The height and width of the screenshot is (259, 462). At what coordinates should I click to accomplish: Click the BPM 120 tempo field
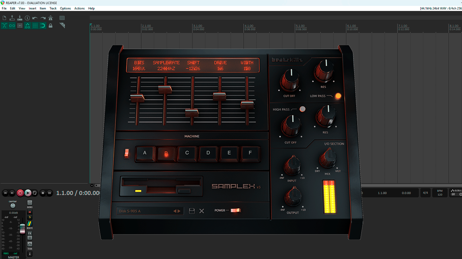440,193
